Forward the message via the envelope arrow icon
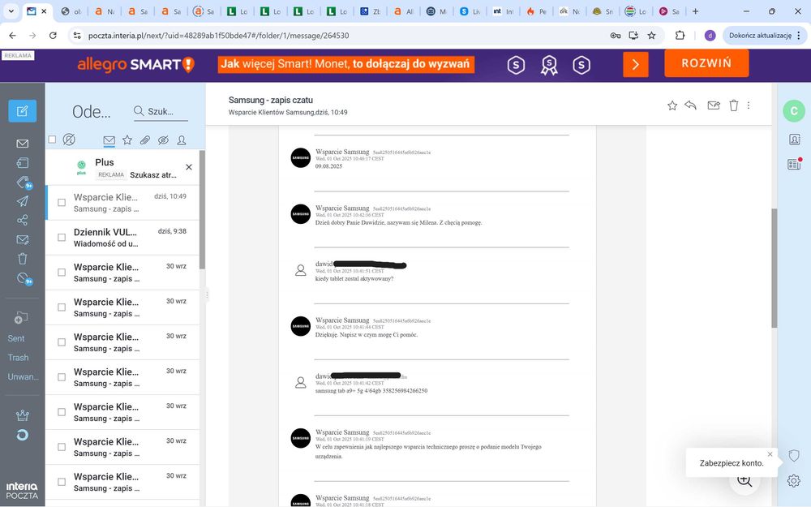 pyautogui.click(x=714, y=105)
